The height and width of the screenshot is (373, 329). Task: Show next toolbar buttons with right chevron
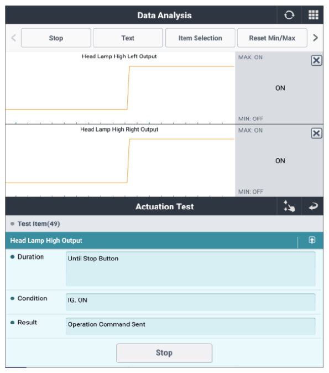pyautogui.click(x=315, y=38)
